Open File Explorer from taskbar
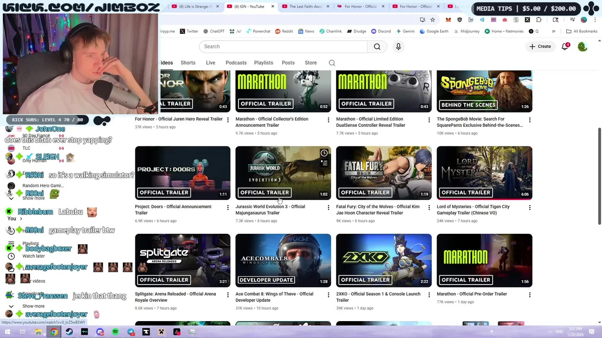602x338 pixels. click(38, 332)
